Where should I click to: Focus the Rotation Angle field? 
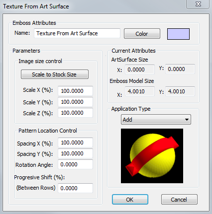coord(75,164)
